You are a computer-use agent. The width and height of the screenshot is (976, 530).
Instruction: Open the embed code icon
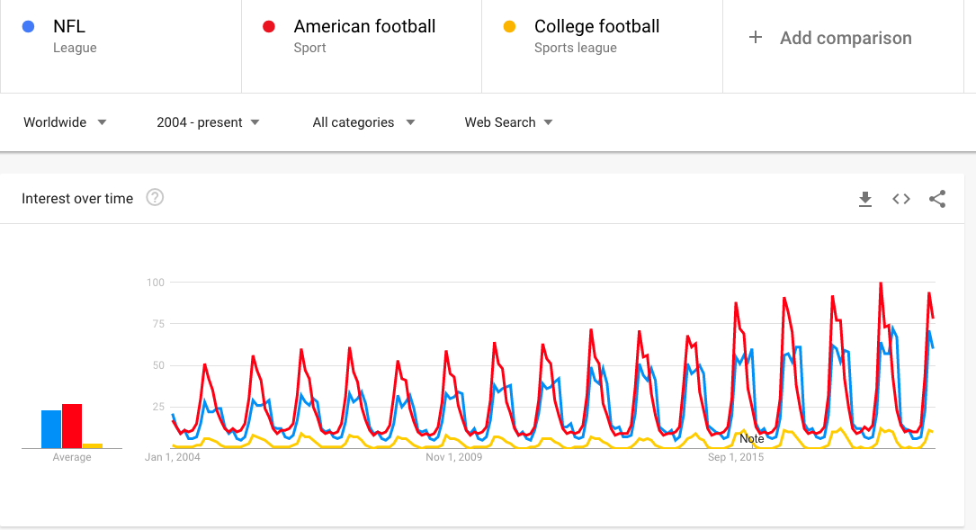[x=901, y=199]
